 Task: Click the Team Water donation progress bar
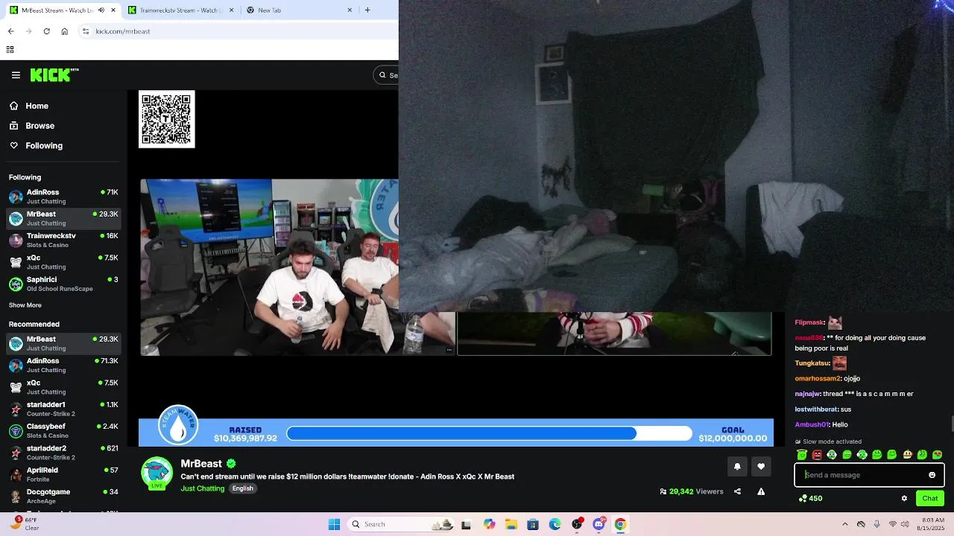tap(488, 433)
